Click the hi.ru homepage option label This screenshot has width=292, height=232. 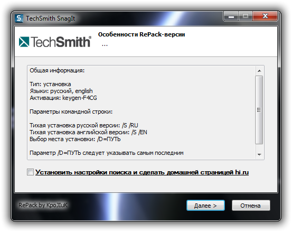pos(142,172)
